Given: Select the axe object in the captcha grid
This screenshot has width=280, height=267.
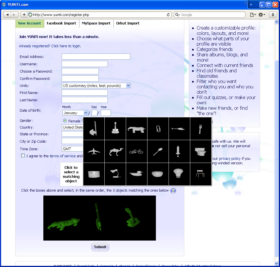Looking at the screenshot, I should pyautogui.click(x=94, y=129).
